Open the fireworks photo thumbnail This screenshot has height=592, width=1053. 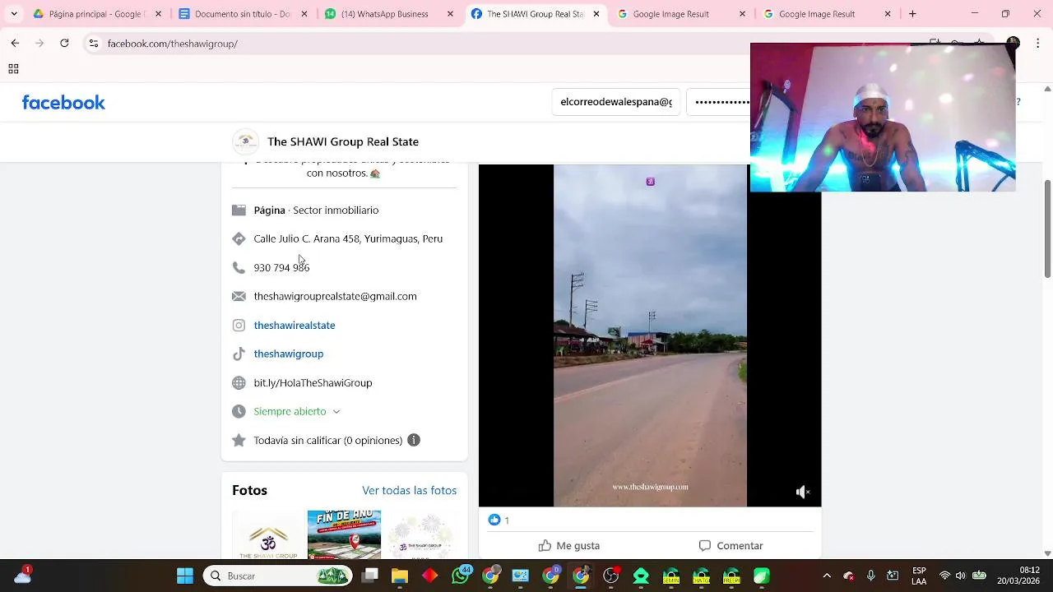pyautogui.click(x=420, y=534)
